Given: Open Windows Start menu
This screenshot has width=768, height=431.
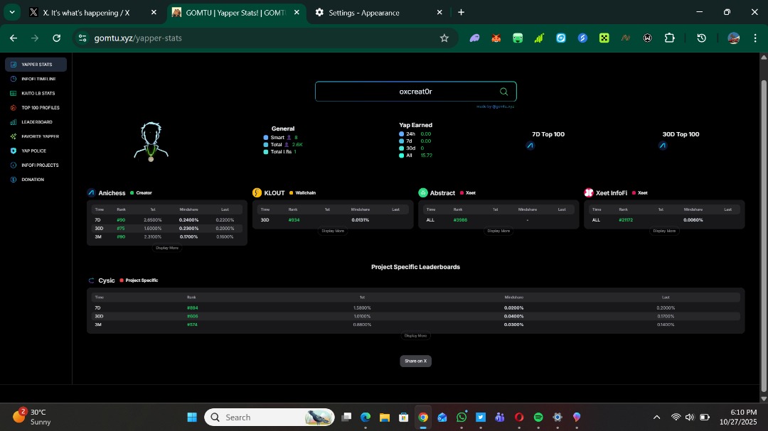Looking at the screenshot, I should (192, 418).
